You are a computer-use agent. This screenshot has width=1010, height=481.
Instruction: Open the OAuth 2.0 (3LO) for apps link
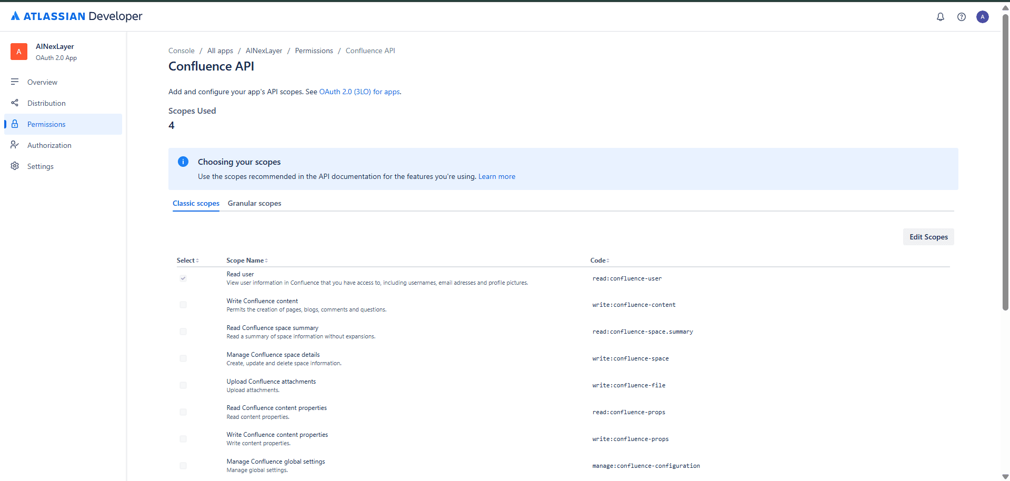[x=359, y=92]
